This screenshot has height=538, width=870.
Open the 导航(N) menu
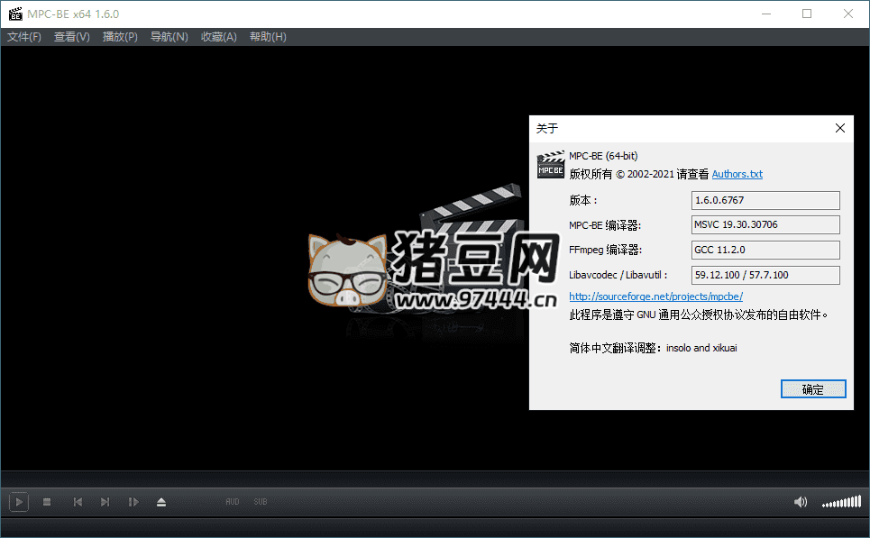(x=169, y=37)
